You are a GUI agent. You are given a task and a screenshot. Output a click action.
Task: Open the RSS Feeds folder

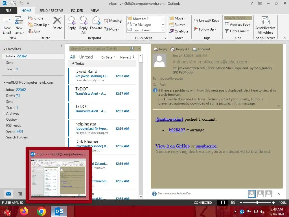click(x=14, y=125)
